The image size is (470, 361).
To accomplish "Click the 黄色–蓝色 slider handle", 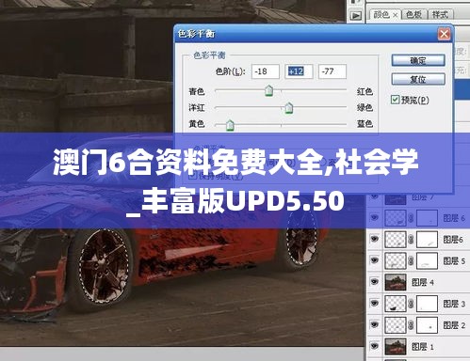I will click(230, 125).
